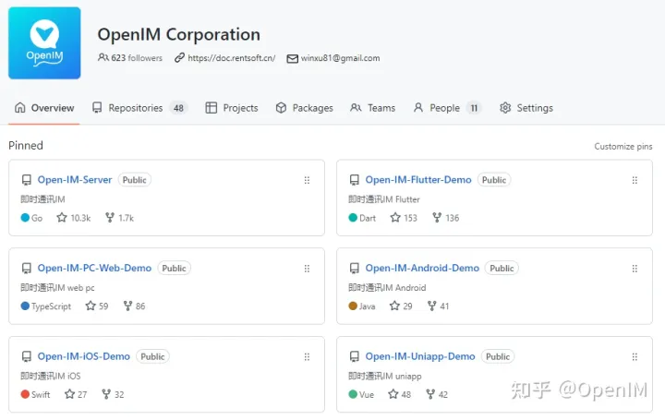The width and height of the screenshot is (665, 420).
Task: Open the organization Settings tab
Action: tap(526, 108)
